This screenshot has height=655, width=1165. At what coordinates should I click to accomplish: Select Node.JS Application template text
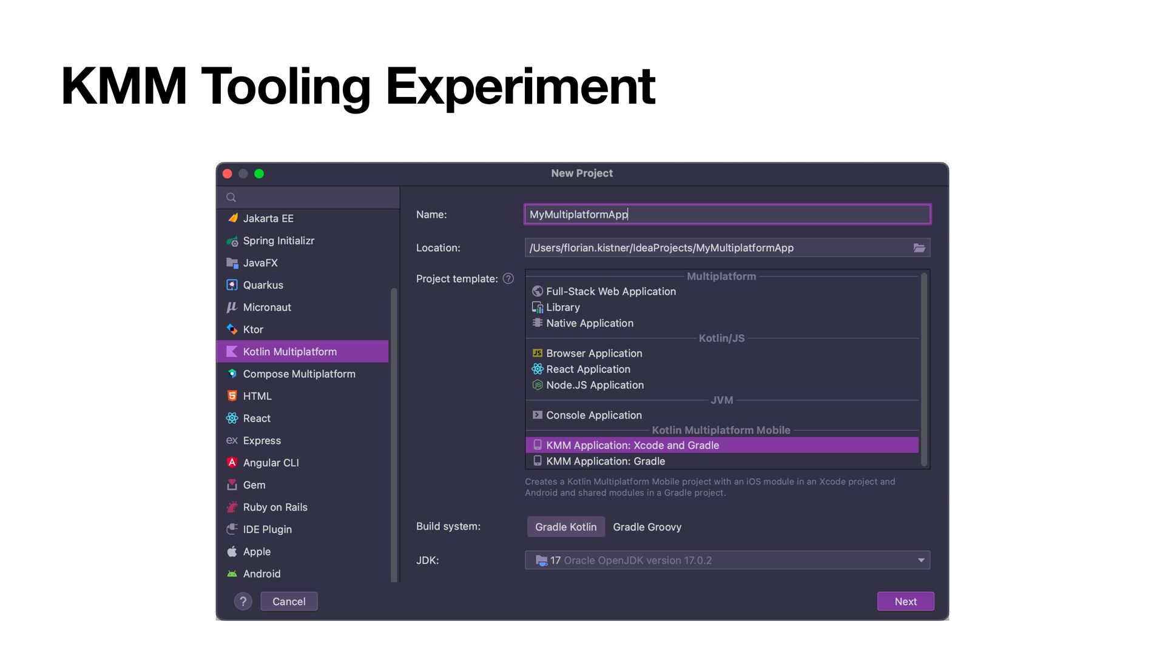coord(595,385)
